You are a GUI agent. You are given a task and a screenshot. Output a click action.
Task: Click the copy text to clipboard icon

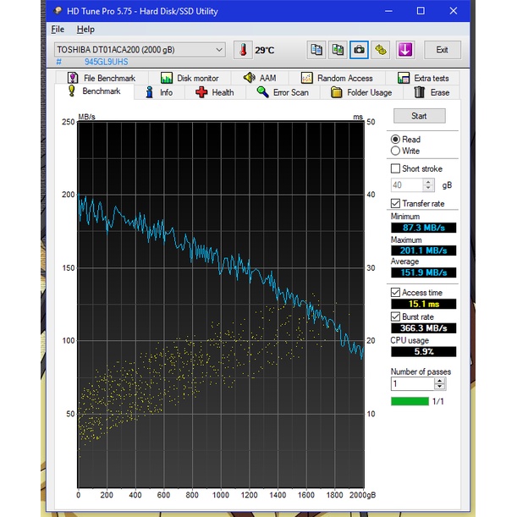click(x=316, y=50)
